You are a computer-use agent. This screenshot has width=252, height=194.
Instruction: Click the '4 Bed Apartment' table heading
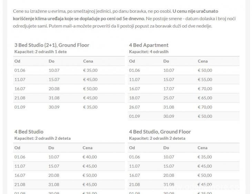(x=149, y=45)
